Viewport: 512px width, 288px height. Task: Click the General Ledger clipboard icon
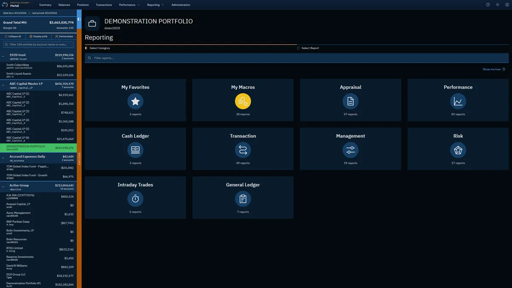pyautogui.click(x=243, y=199)
